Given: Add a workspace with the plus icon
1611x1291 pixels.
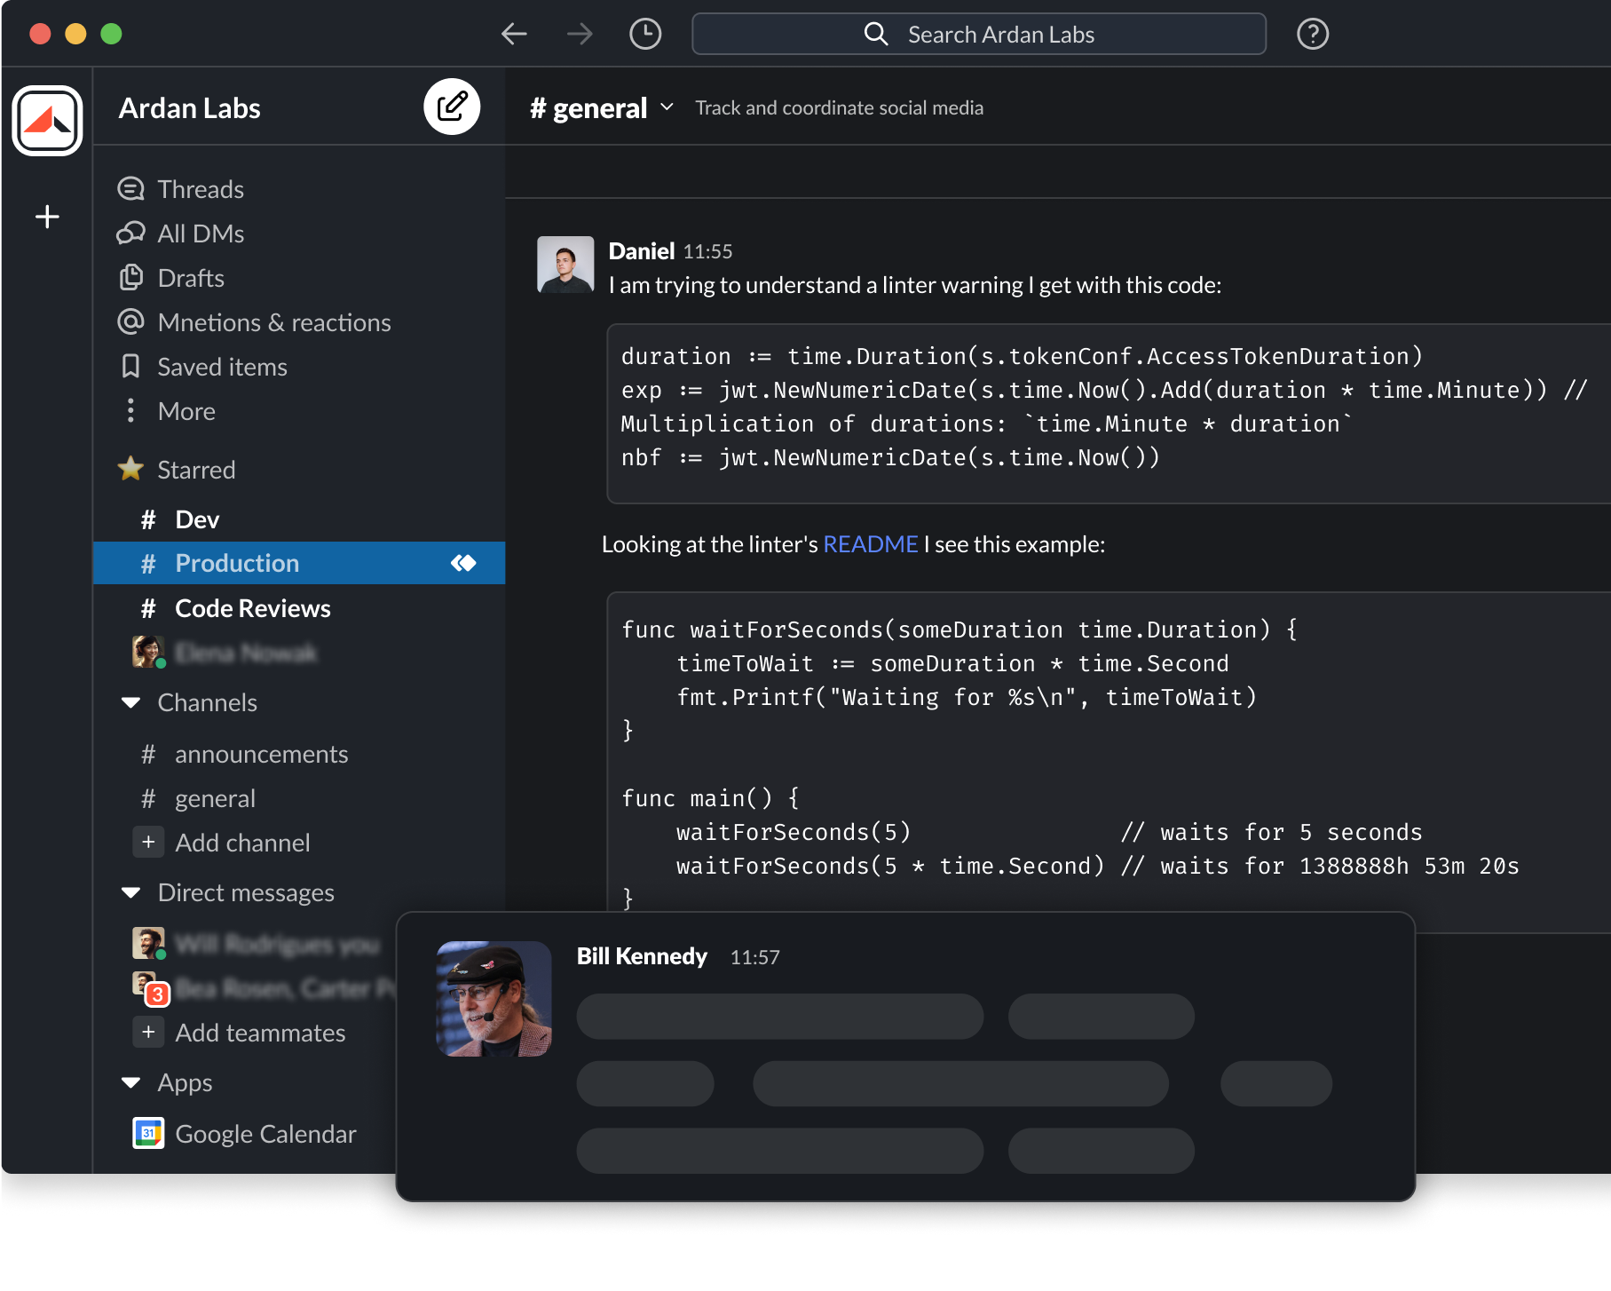Looking at the screenshot, I should (x=47, y=216).
